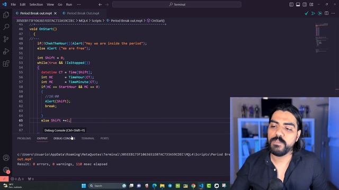Open the Edit menu
Screen dimensions: 339x190
point(22,5)
